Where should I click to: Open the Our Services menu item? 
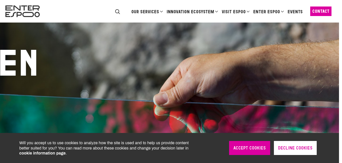point(145,12)
